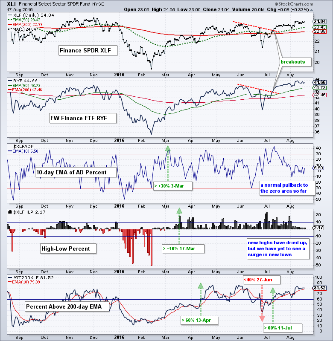The width and height of the screenshot is (333, 341).
Task: Click the 44.66 price tag on the right axis
Action: point(320,82)
